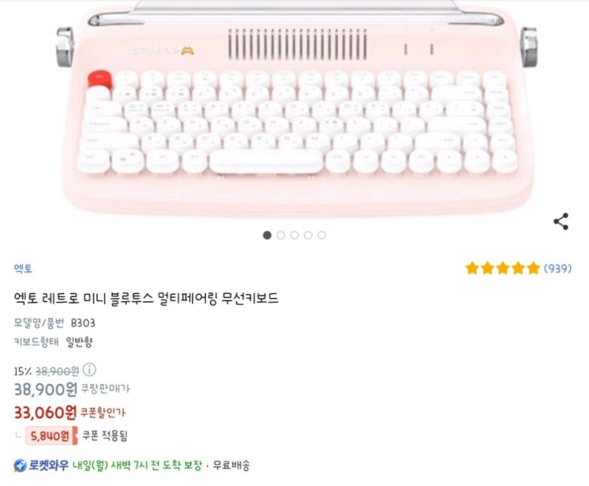Click the third yellow rating star

503,268
